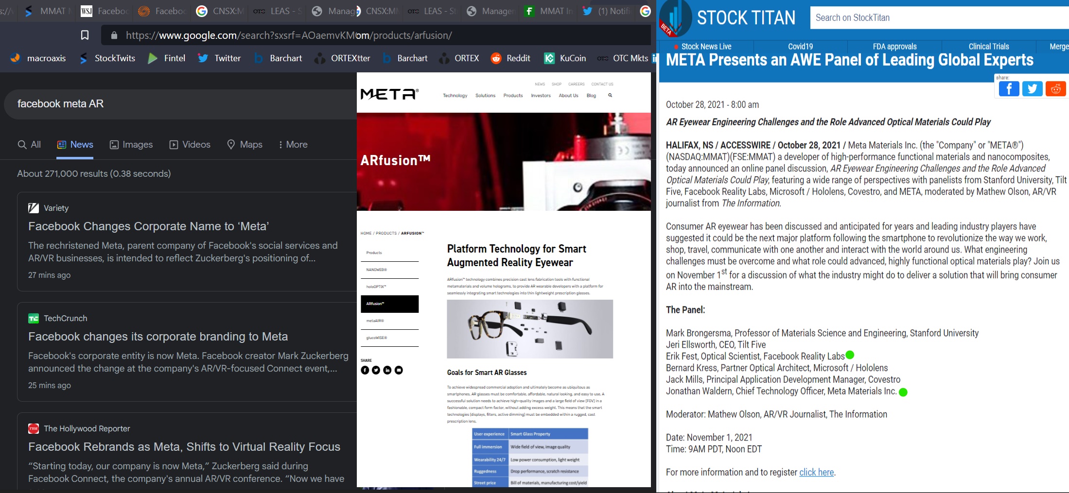Click The Hollywood Reporter source icon
The height and width of the screenshot is (493, 1069).
pyautogui.click(x=34, y=428)
